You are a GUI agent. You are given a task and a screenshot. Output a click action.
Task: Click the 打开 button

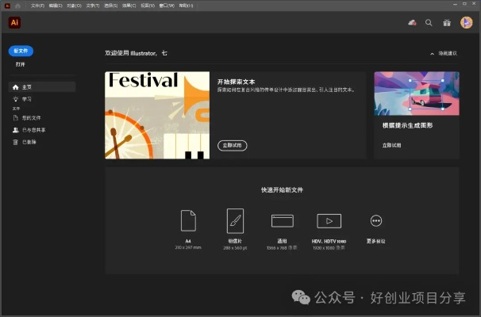21,63
